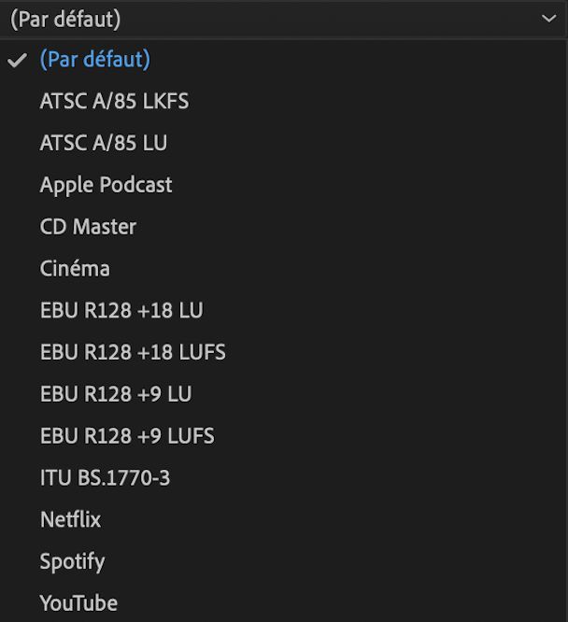Click the blue highlighted default preset text
Viewport: 568px width, 622px height.
pos(94,60)
